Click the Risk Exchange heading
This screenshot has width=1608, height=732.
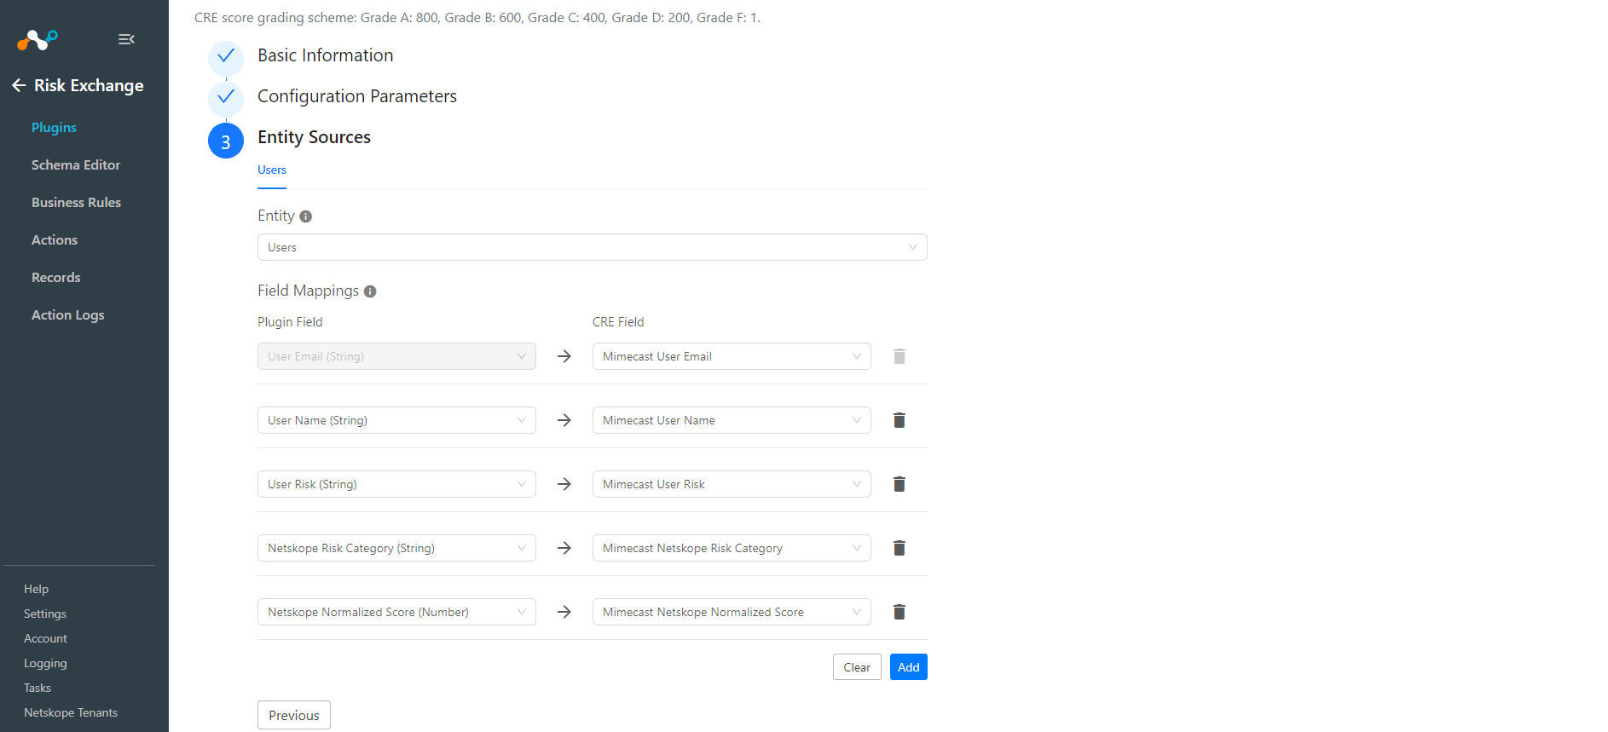coord(89,85)
